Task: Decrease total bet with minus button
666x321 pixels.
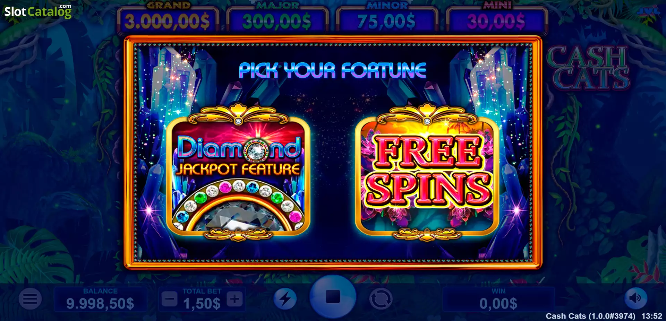Action: pos(170,299)
